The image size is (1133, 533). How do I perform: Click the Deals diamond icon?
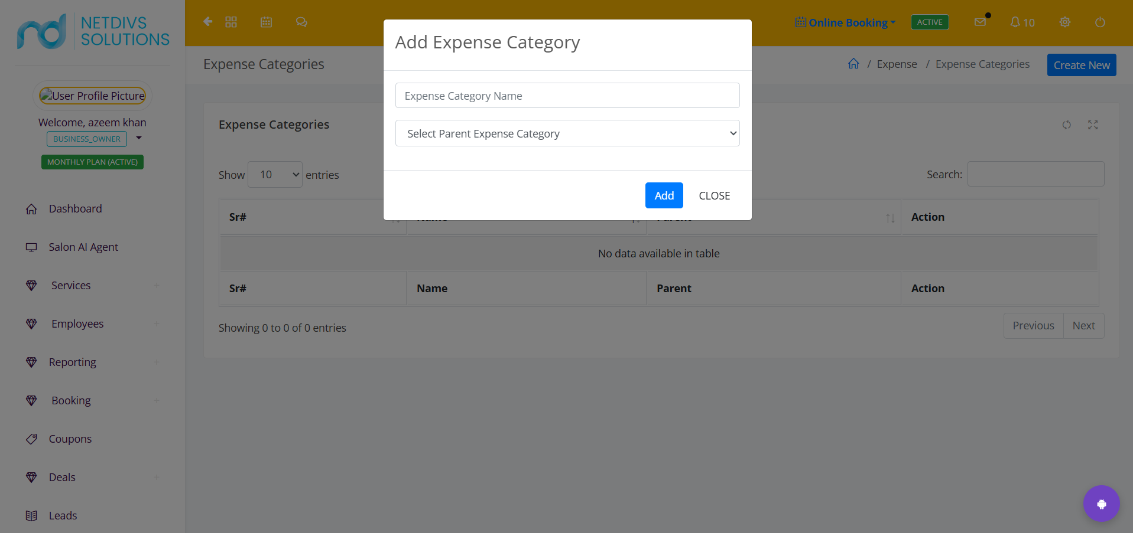coord(31,478)
